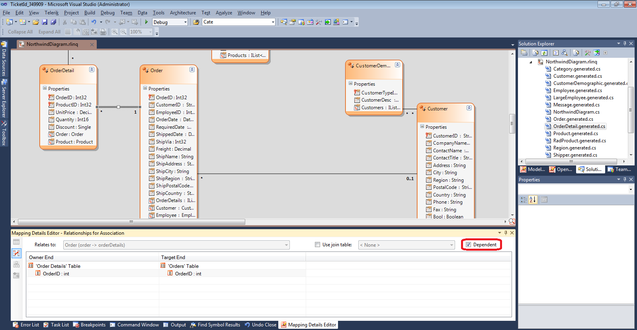Open the Analyze menu
The width and height of the screenshot is (637, 330).
point(224,13)
